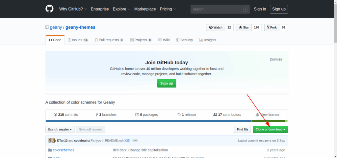This screenshot has width=337, height=158.
Task: Dismiss the Join GitHub today banner
Action: coord(276,59)
